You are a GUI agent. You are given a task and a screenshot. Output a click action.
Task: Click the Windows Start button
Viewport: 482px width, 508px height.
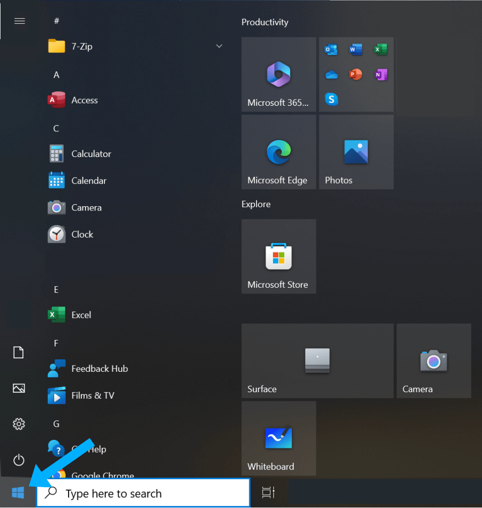coord(18,493)
